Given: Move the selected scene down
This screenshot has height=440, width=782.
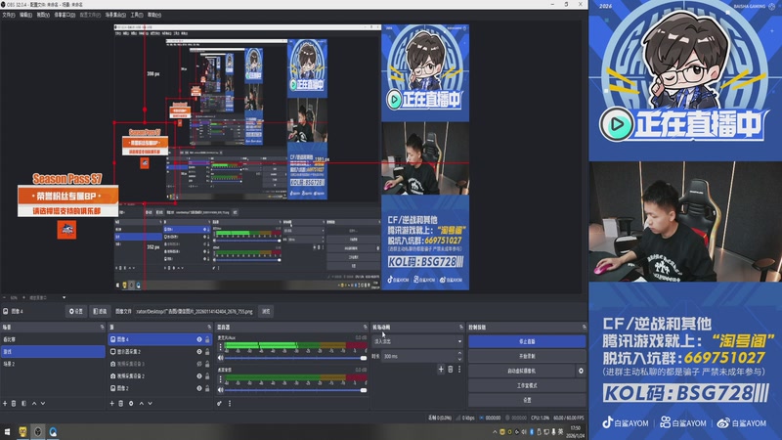Looking at the screenshot, I should [x=43, y=403].
